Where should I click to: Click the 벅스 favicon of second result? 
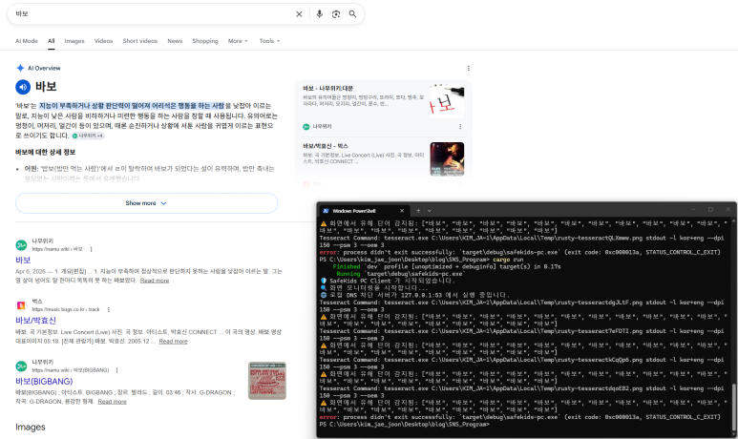(x=21, y=305)
